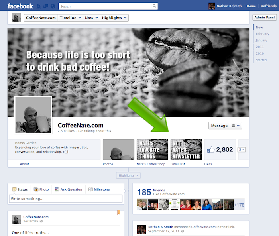Click the thumbs-up Likes icon
Image resolution: width=279 pixels, height=236 pixels.
coord(211,149)
